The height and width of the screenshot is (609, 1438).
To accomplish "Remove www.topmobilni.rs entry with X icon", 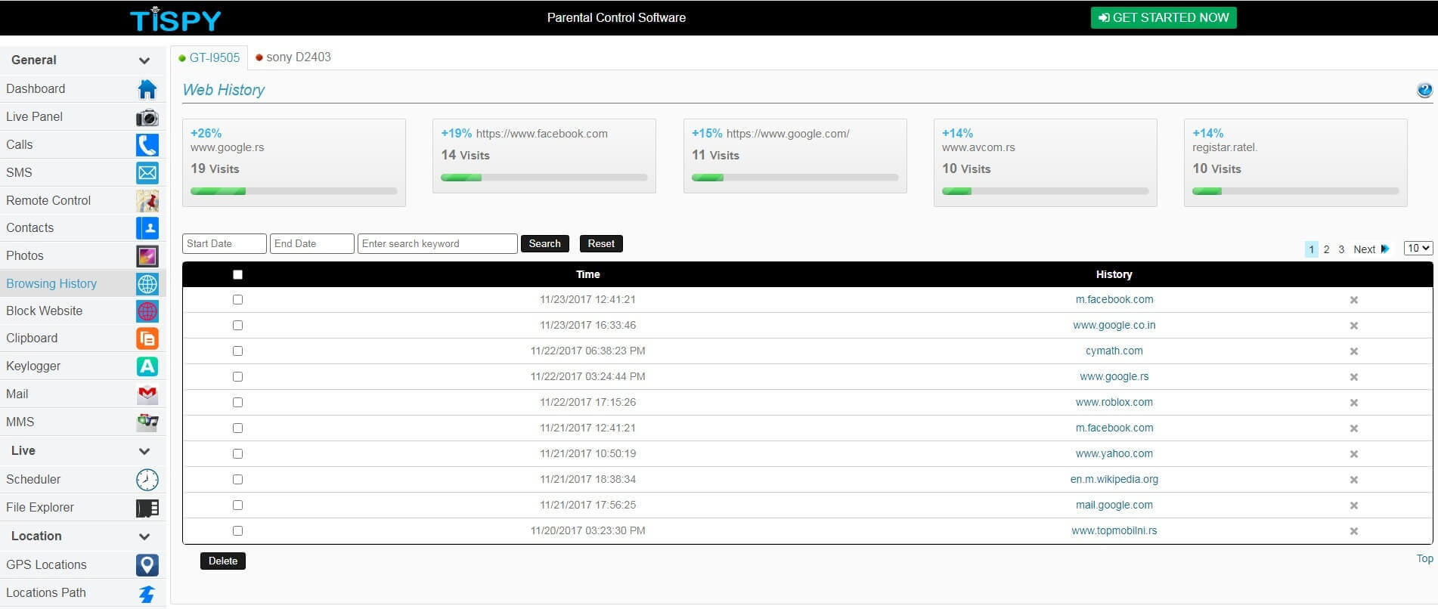I will (1354, 531).
